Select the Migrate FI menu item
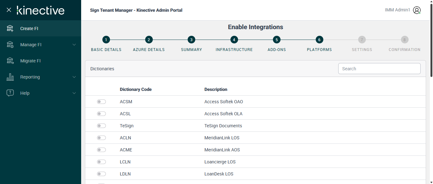 click(x=30, y=61)
